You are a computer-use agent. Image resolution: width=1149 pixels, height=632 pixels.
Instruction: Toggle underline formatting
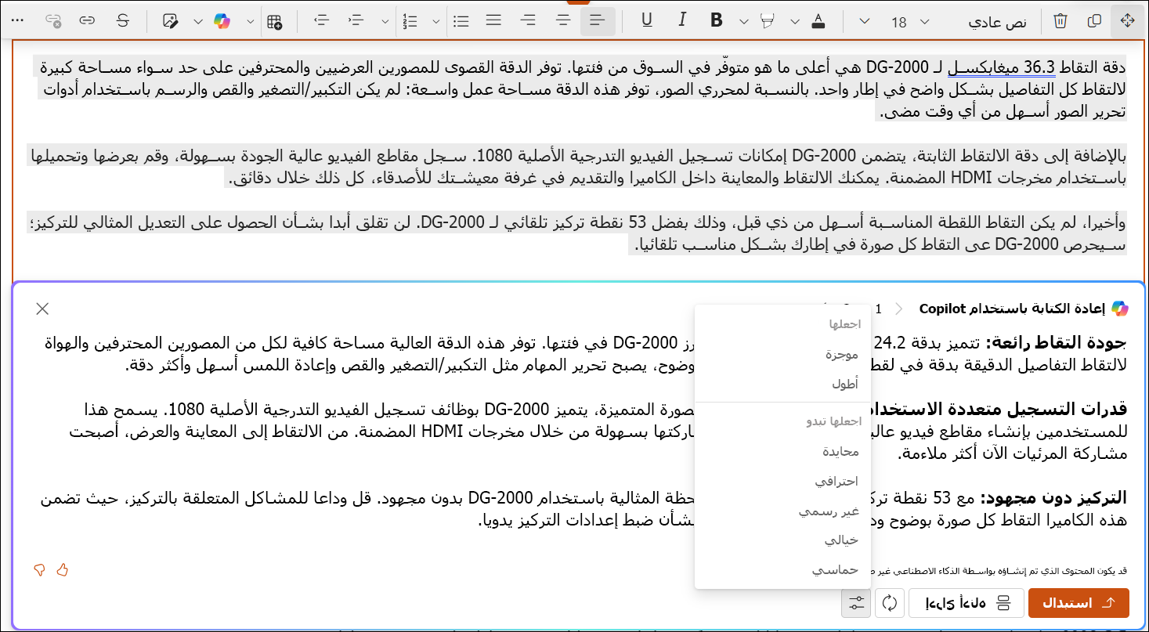(646, 21)
